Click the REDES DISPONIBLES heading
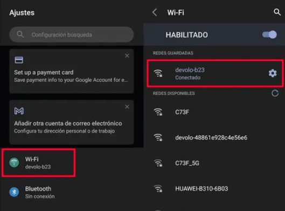This screenshot has width=285, height=211. click(x=174, y=93)
